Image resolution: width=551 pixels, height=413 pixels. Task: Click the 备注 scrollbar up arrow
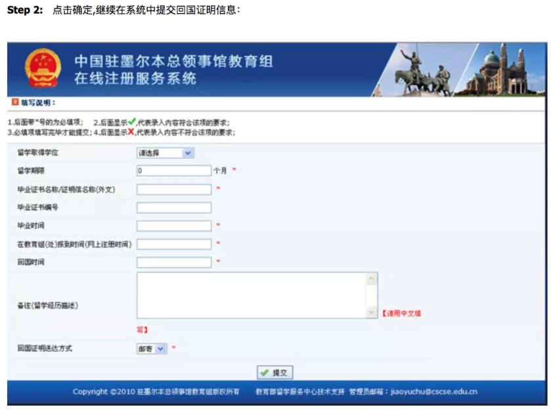click(372, 278)
